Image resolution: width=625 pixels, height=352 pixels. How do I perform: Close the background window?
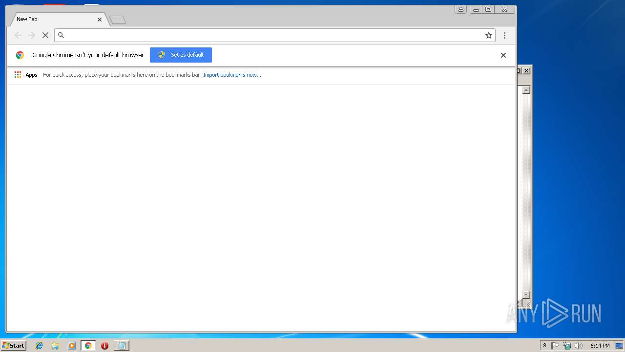[x=526, y=71]
